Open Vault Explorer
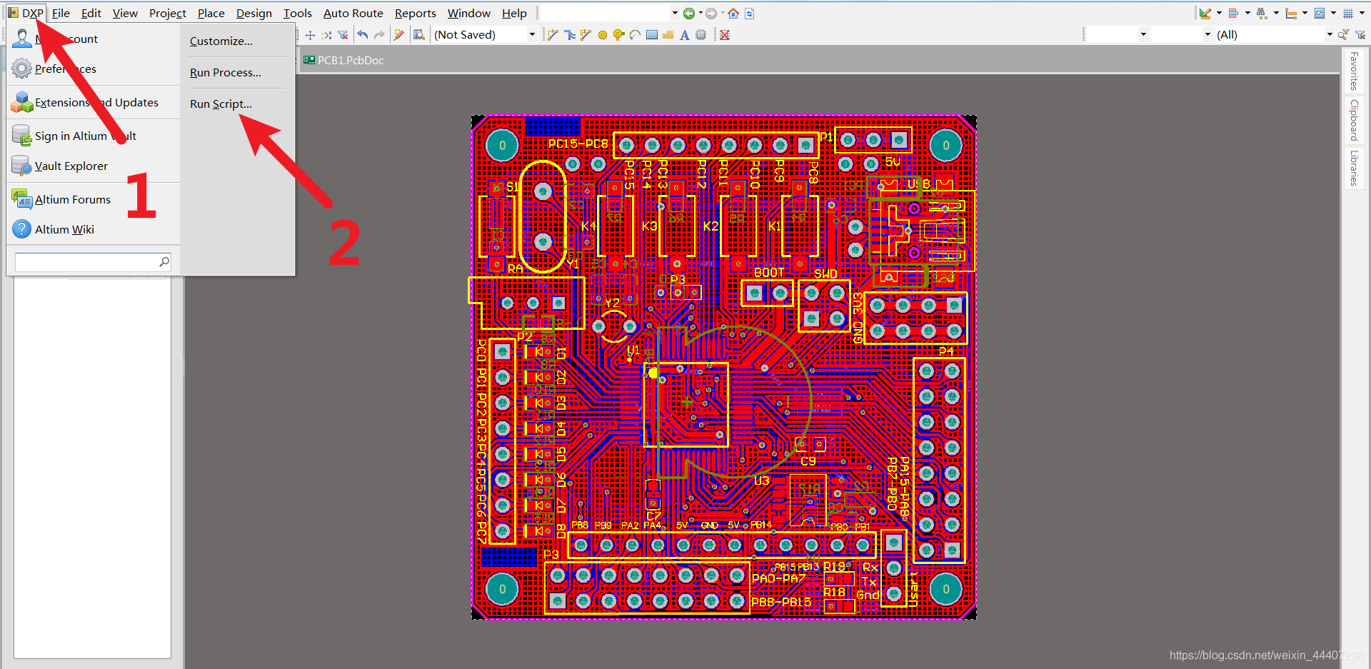 click(x=71, y=166)
